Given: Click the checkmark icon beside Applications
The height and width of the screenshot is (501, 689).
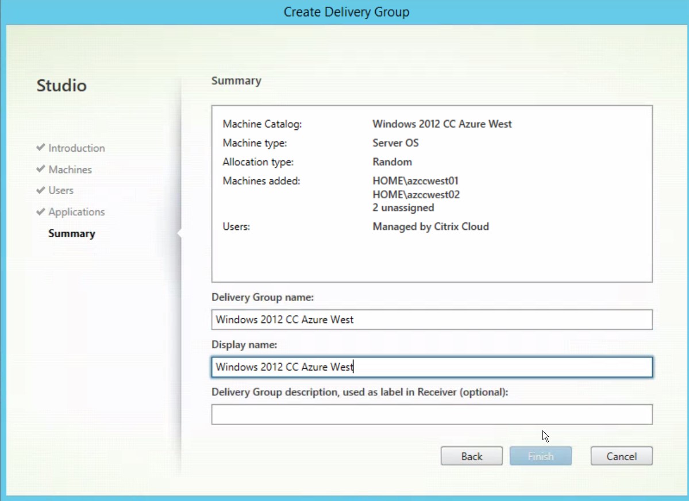Looking at the screenshot, I should pyautogui.click(x=40, y=211).
